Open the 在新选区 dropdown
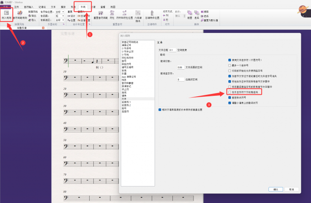Image resolution: width=311 pixels, height=203 pixels. pos(59,21)
